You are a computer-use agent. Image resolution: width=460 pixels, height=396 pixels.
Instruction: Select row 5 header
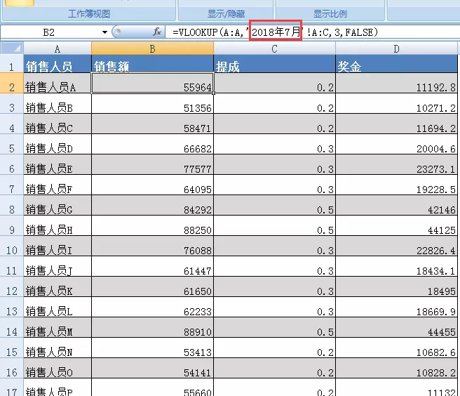tap(12, 145)
